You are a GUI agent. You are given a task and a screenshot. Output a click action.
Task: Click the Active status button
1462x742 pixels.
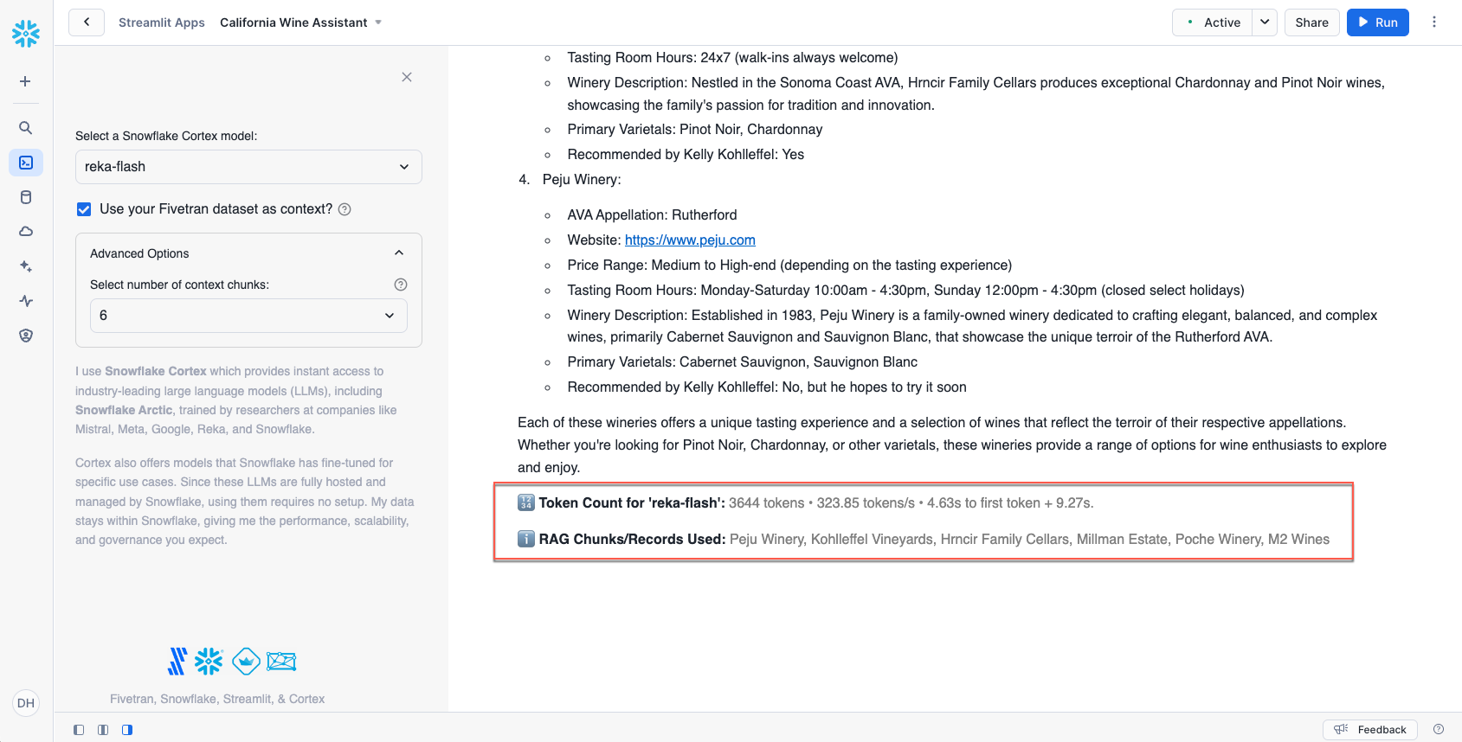point(1213,22)
